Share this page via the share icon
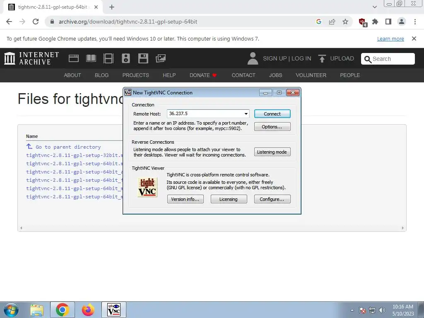The width and height of the screenshot is (424, 318). 332,22
